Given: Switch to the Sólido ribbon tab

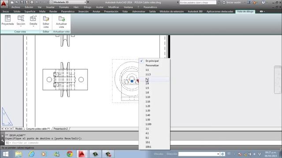Looking at the screenshot, I should point(17,11).
